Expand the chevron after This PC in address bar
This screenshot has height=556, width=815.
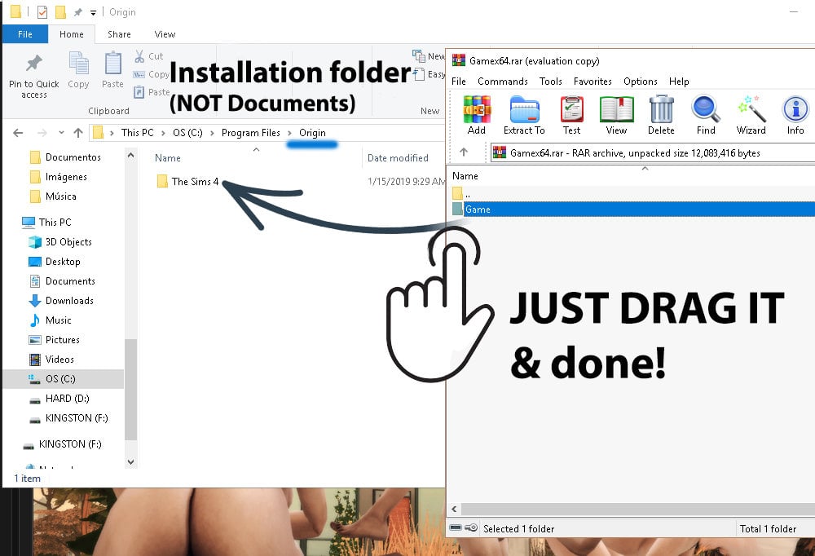coord(163,133)
